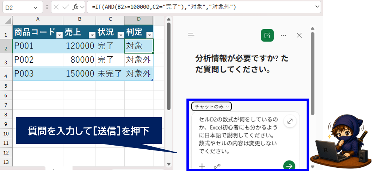This screenshot has height=171, width=374.
Task: Open the 状況 column filter dropdown
Action: click(x=121, y=35)
